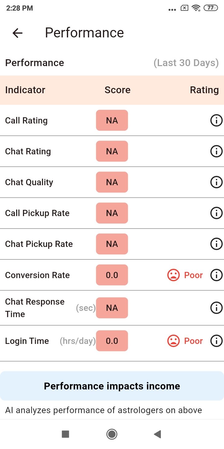The image size is (224, 449).
Task: Tap the sad face on Login Time
Action: (173, 341)
